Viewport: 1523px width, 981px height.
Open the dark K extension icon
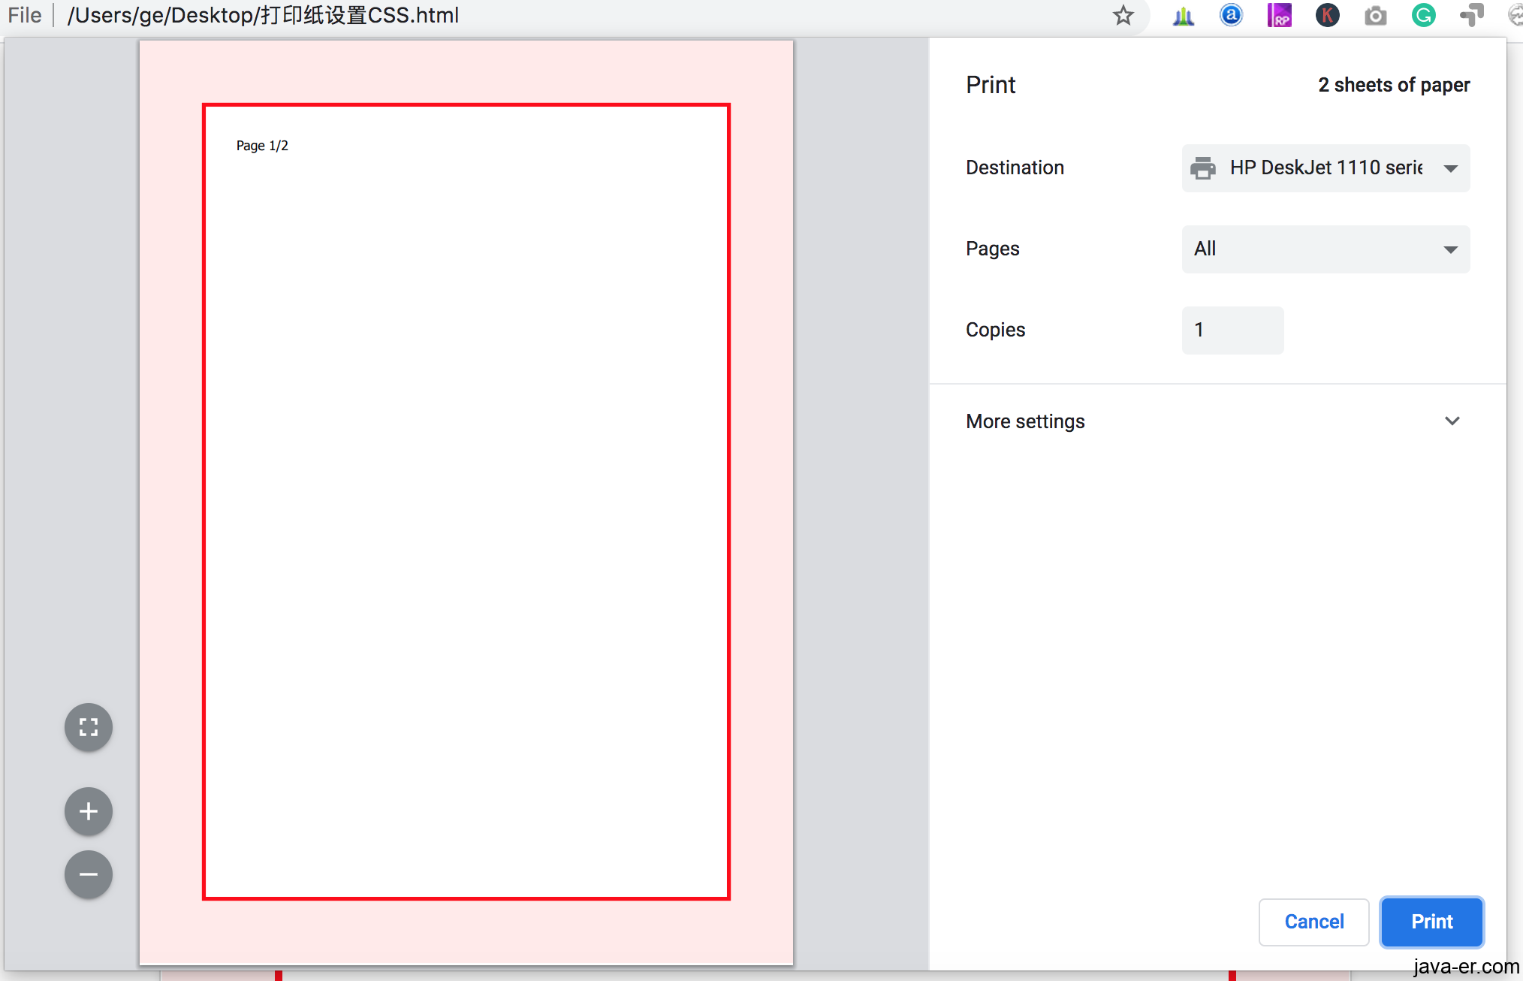(1327, 15)
